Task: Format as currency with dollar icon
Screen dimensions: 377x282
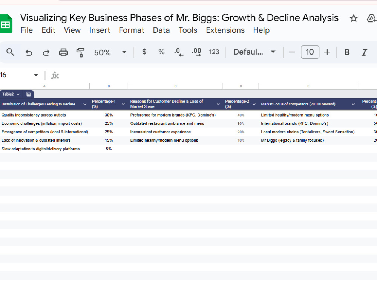Action: (144, 52)
